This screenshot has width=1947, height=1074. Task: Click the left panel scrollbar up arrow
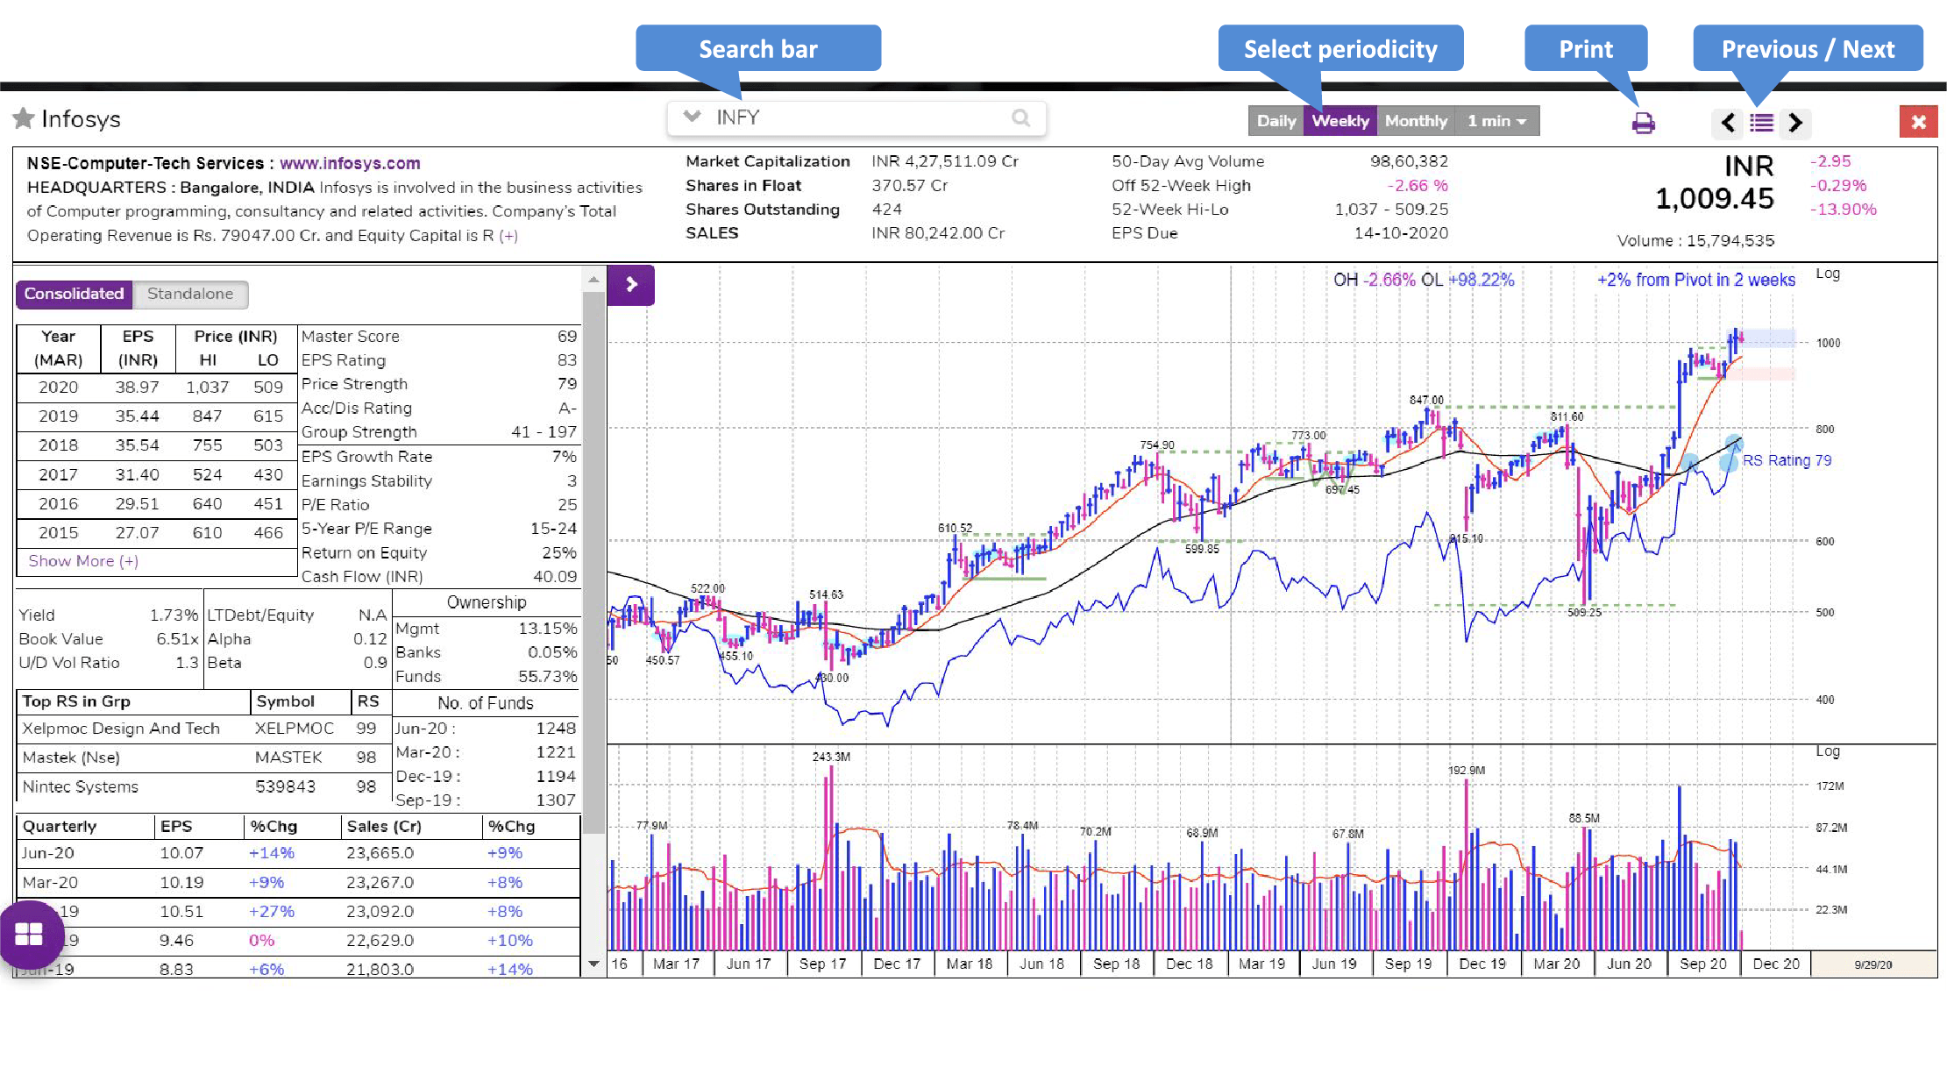pos(593,280)
